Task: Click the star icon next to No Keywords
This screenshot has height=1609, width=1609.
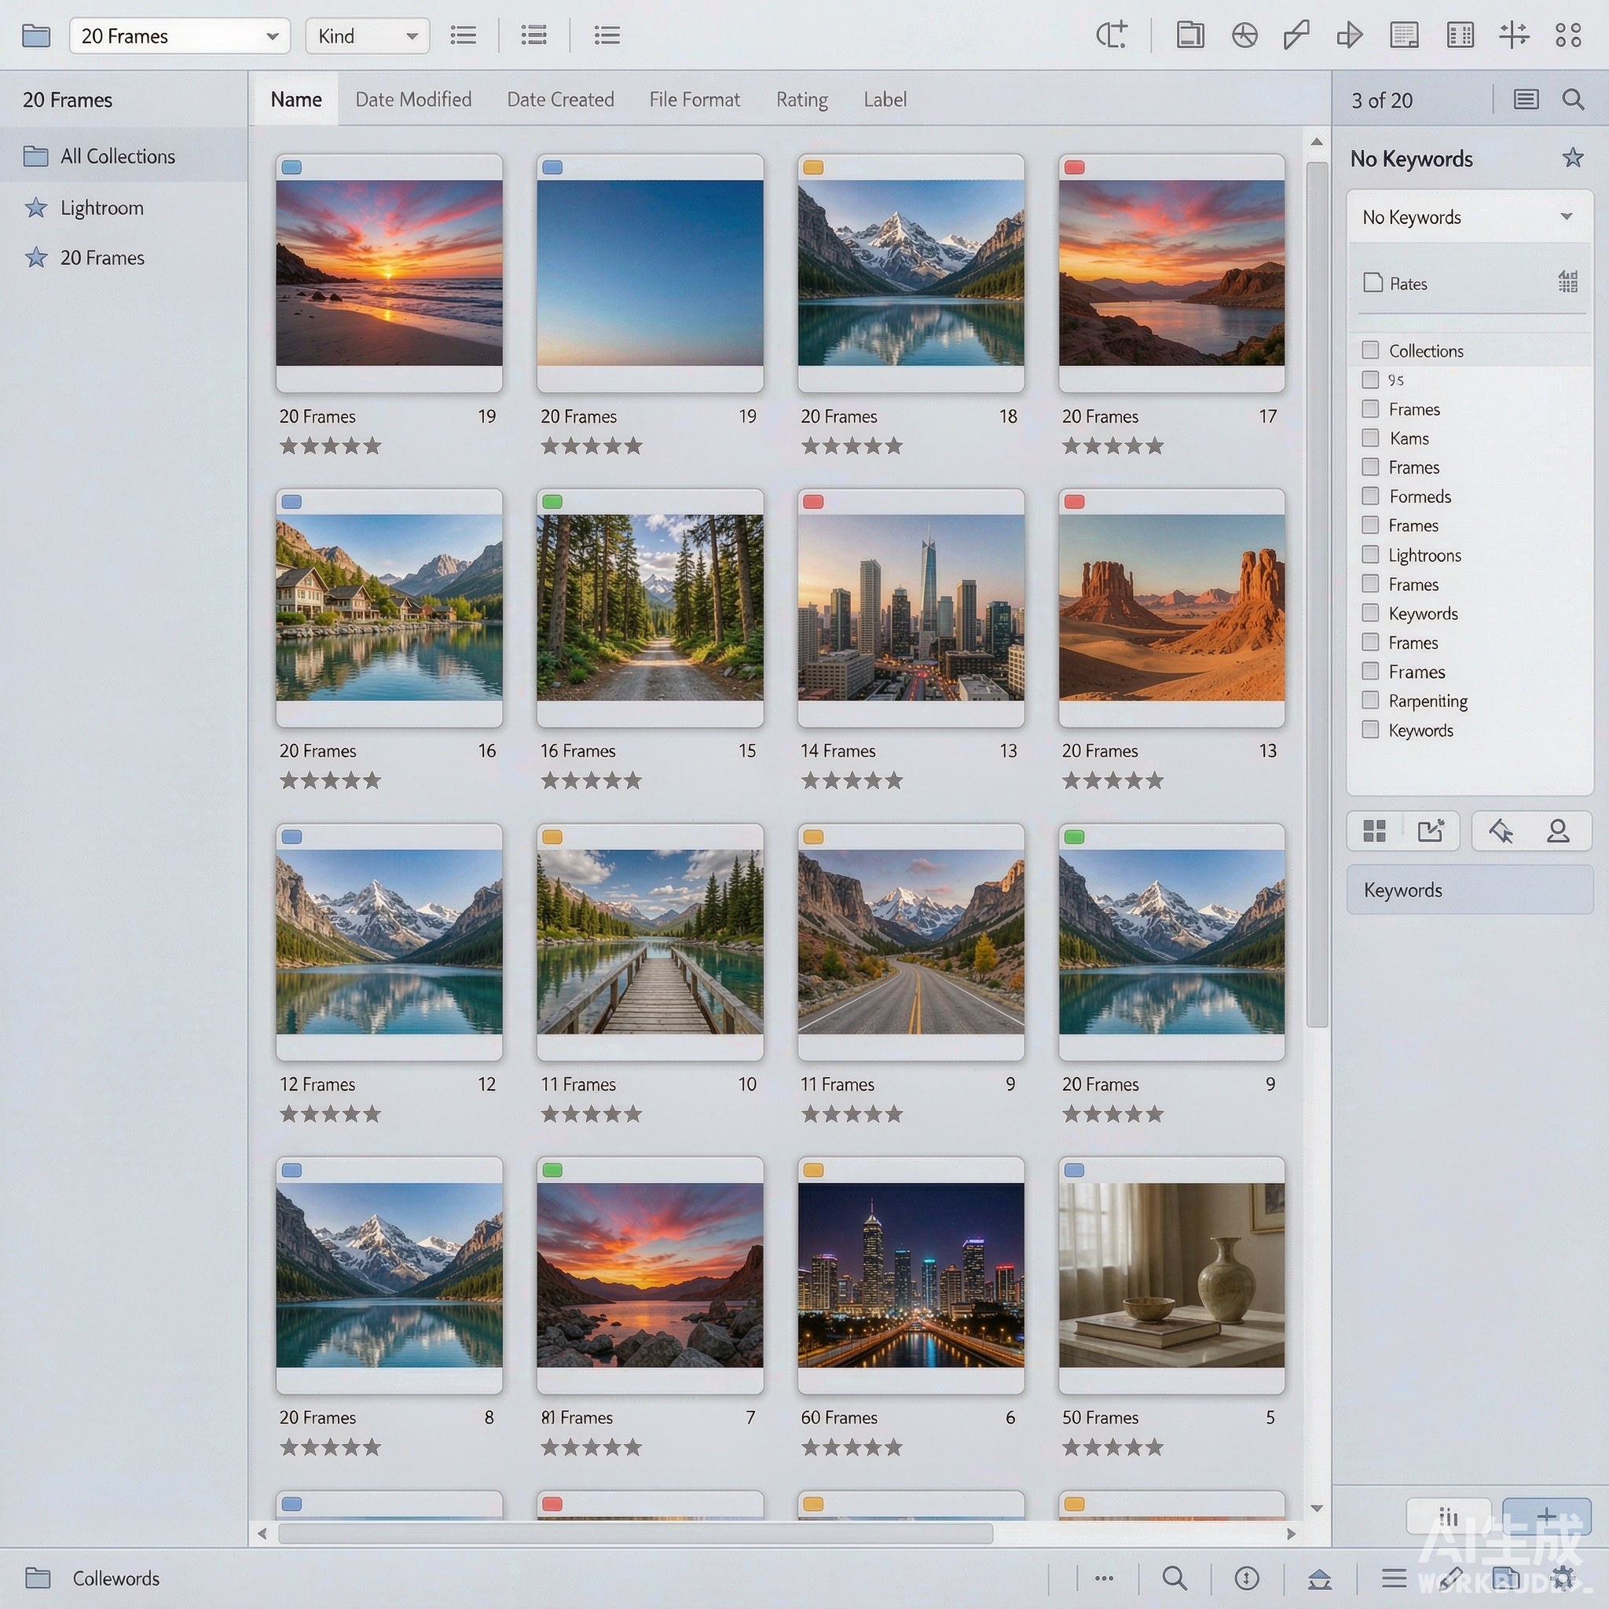Action: 1572,157
